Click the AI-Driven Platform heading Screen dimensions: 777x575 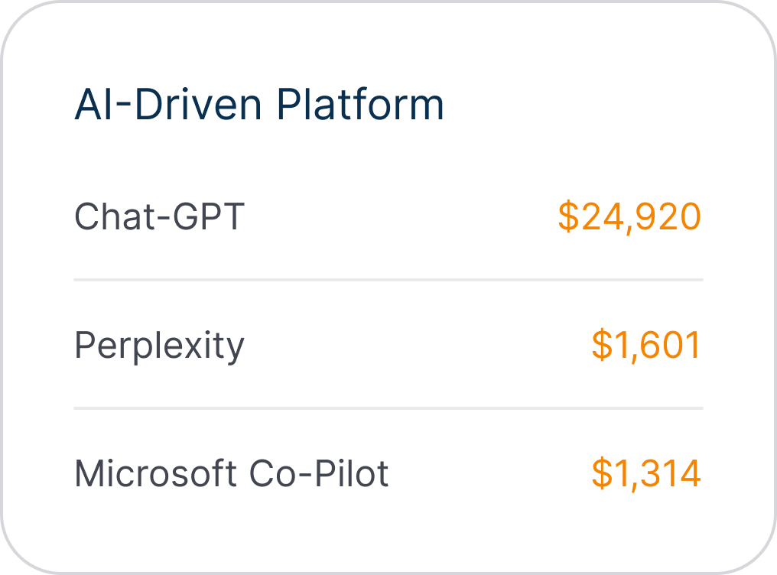coord(258,105)
